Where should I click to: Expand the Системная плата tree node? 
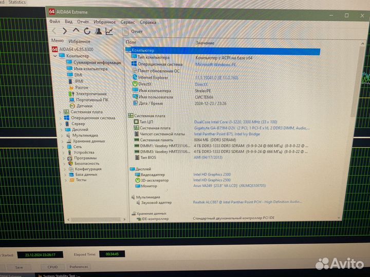(x=60, y=112)
